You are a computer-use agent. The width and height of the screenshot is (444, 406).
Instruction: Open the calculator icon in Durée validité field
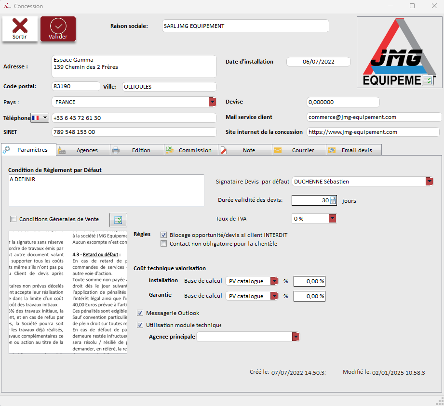pos(333,201)
